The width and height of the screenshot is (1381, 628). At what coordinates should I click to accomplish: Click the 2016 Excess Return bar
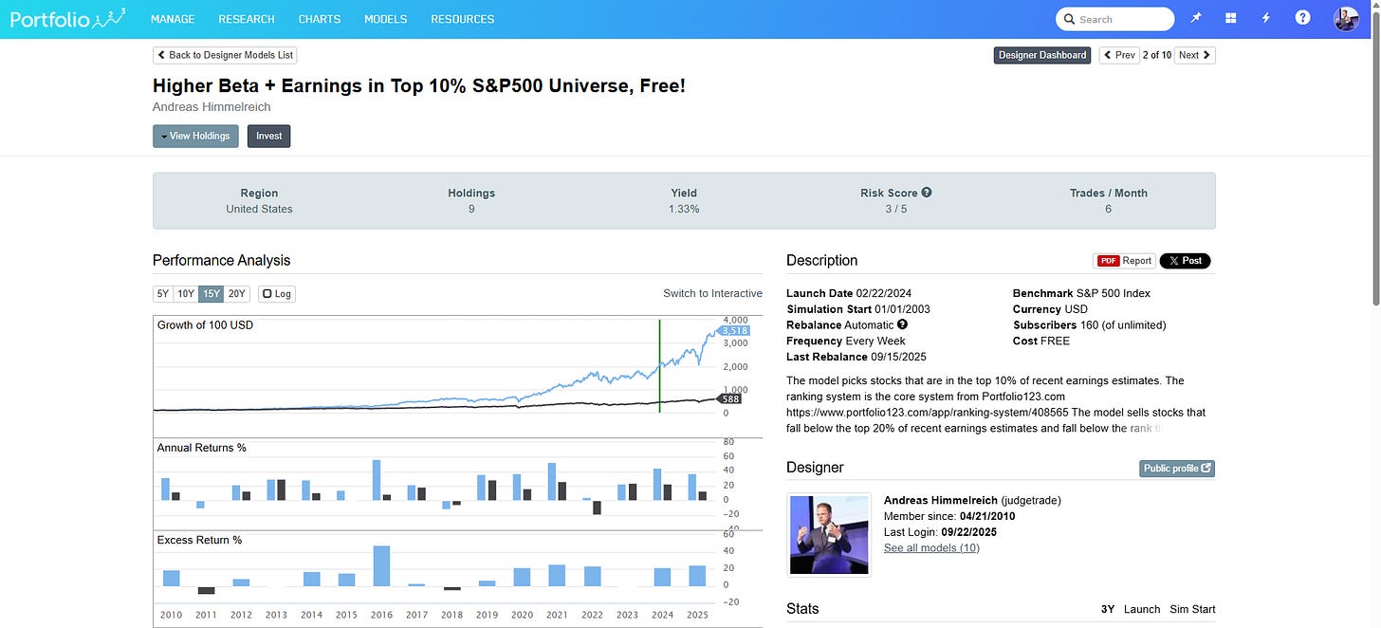click(x=382, y=565)
